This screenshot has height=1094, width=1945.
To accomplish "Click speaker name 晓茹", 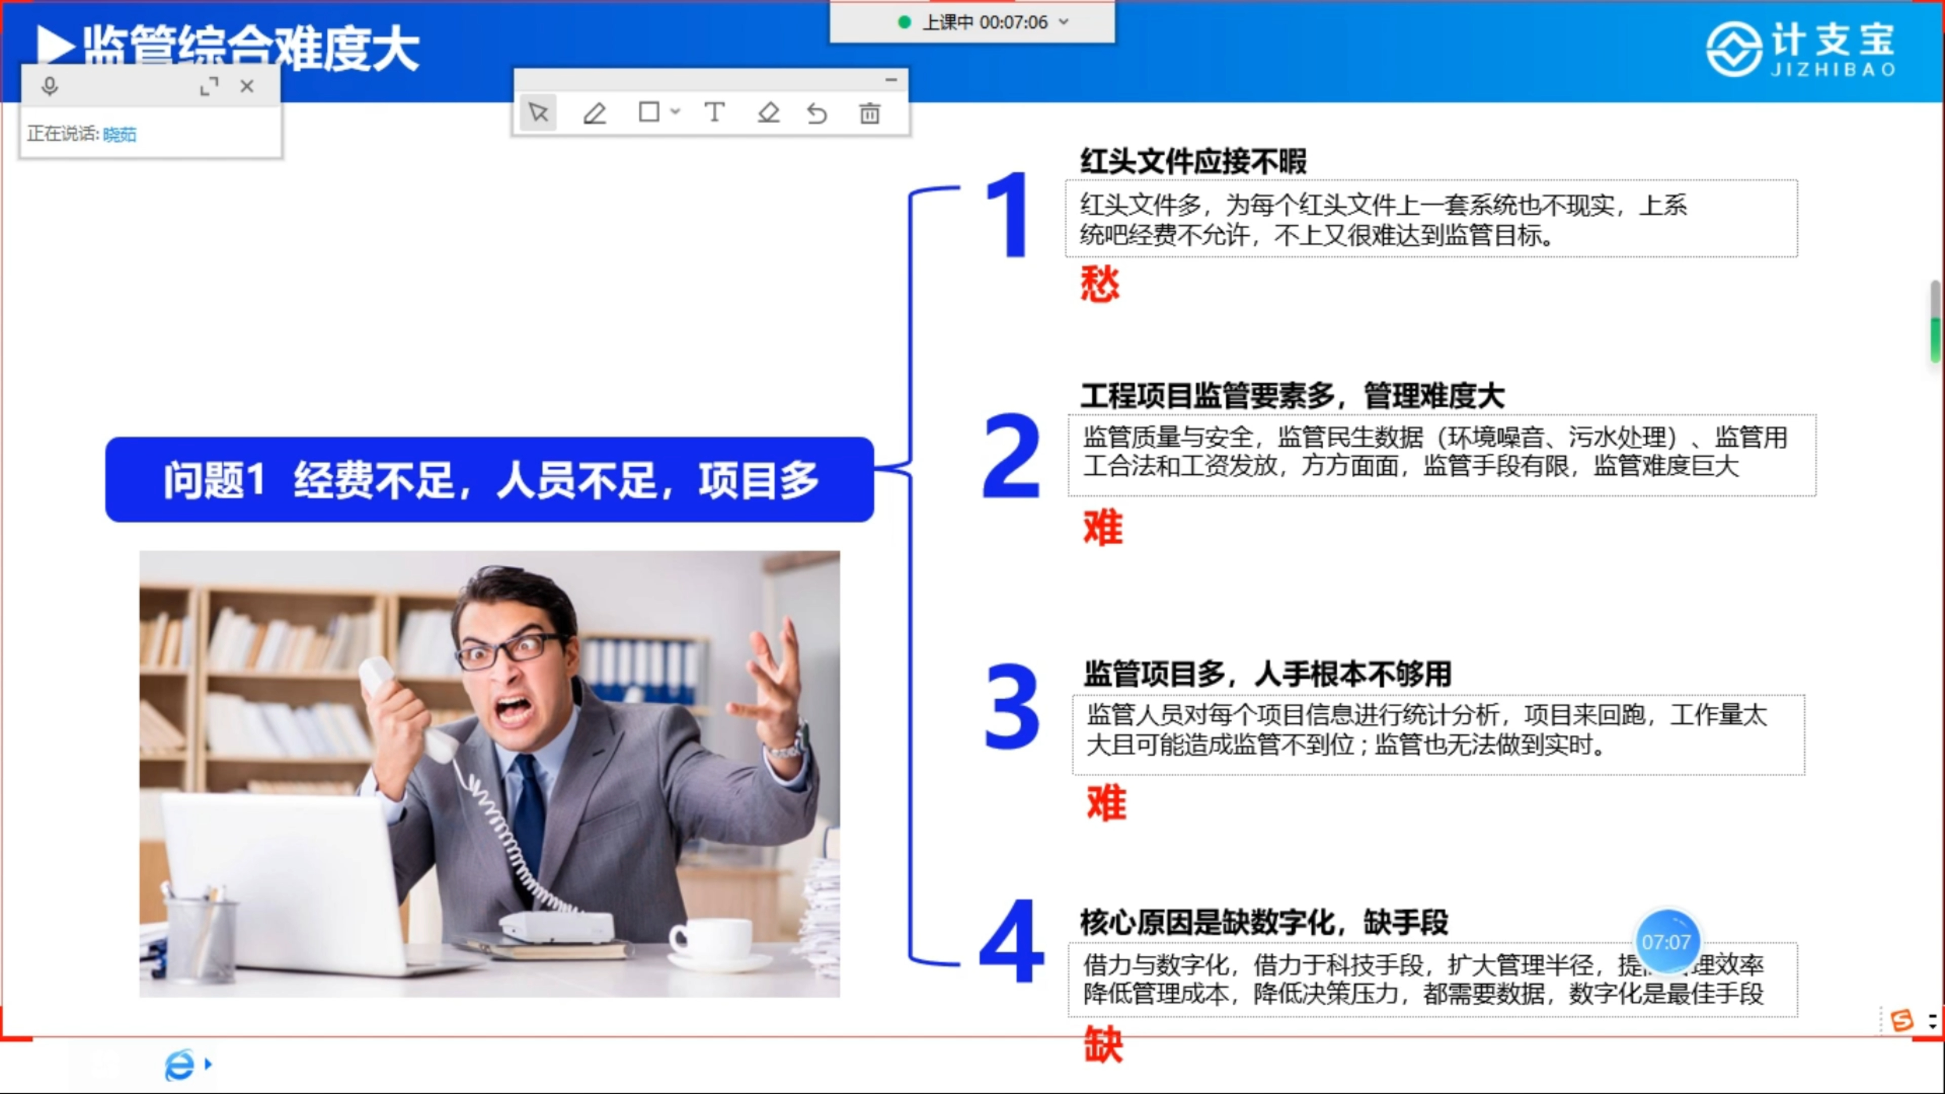I will 120,134.
